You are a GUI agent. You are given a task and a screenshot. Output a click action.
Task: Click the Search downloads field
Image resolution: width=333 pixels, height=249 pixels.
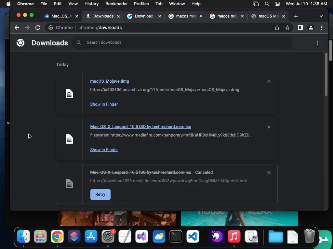click(x=183, y=42)
